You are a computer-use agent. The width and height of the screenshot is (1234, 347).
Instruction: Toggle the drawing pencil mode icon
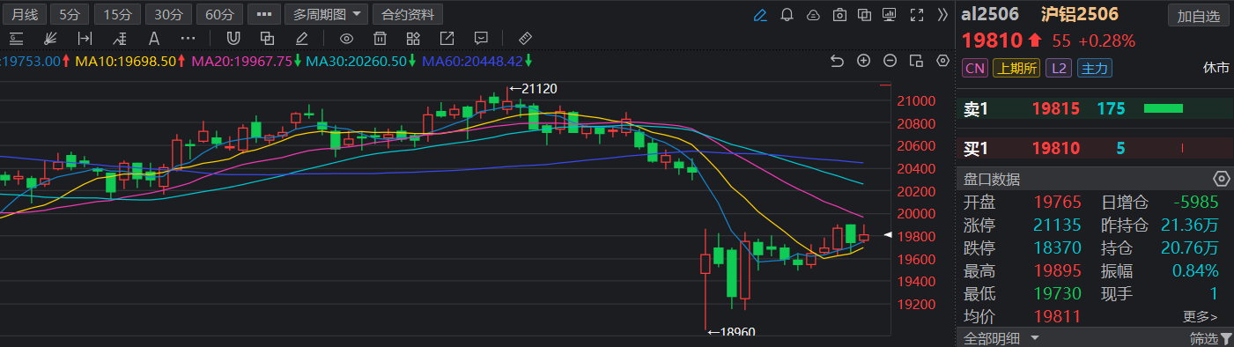tap(760, 15)
